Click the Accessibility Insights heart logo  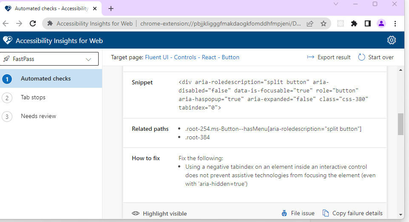(x=8, y=40)
